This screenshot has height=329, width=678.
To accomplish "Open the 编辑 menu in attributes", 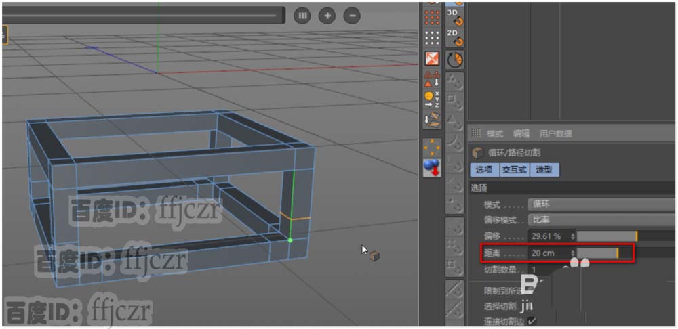I will tap(521, 134).
